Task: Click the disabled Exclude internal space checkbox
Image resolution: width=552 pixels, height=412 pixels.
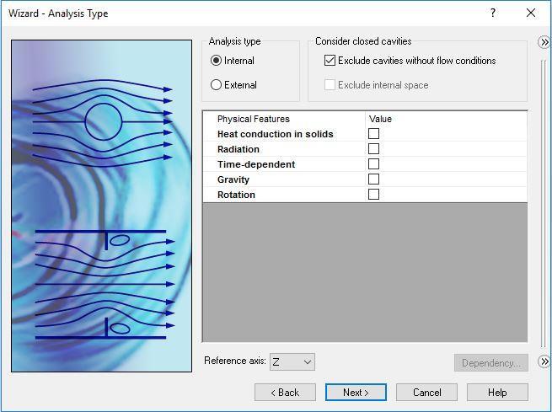Action: tap(330, 85)
